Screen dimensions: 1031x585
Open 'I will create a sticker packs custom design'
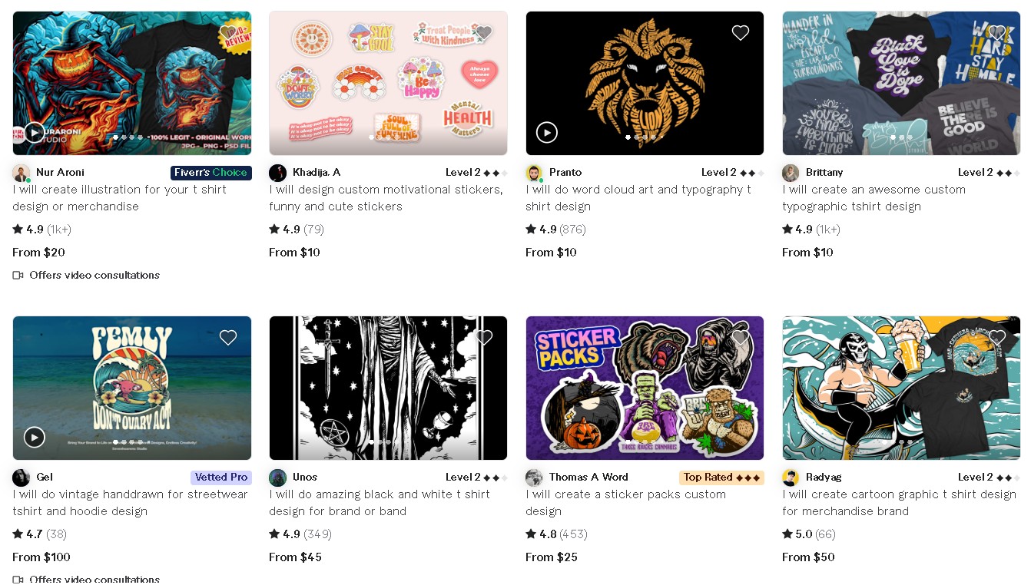point(625,503)
